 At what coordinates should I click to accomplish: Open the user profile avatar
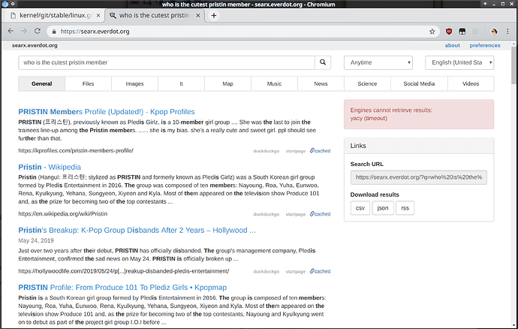point(494,32)
